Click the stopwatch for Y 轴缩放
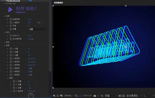This screenshot has width=155, height=98. [x=11, y=72]
